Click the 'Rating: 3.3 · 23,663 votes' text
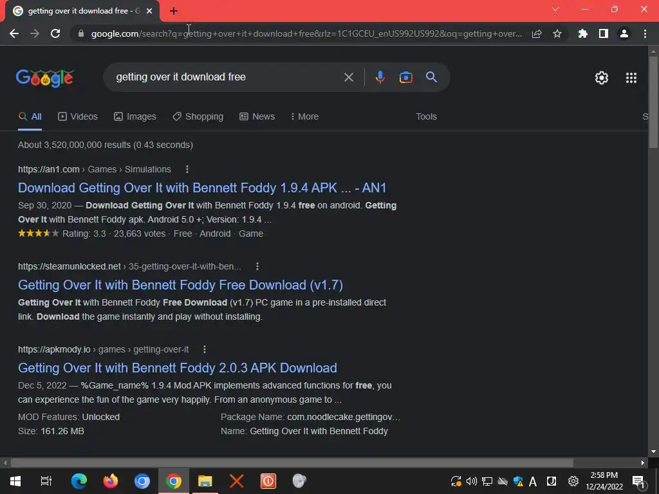This screenshot has width=659, height=494. (x=113, y=233)
